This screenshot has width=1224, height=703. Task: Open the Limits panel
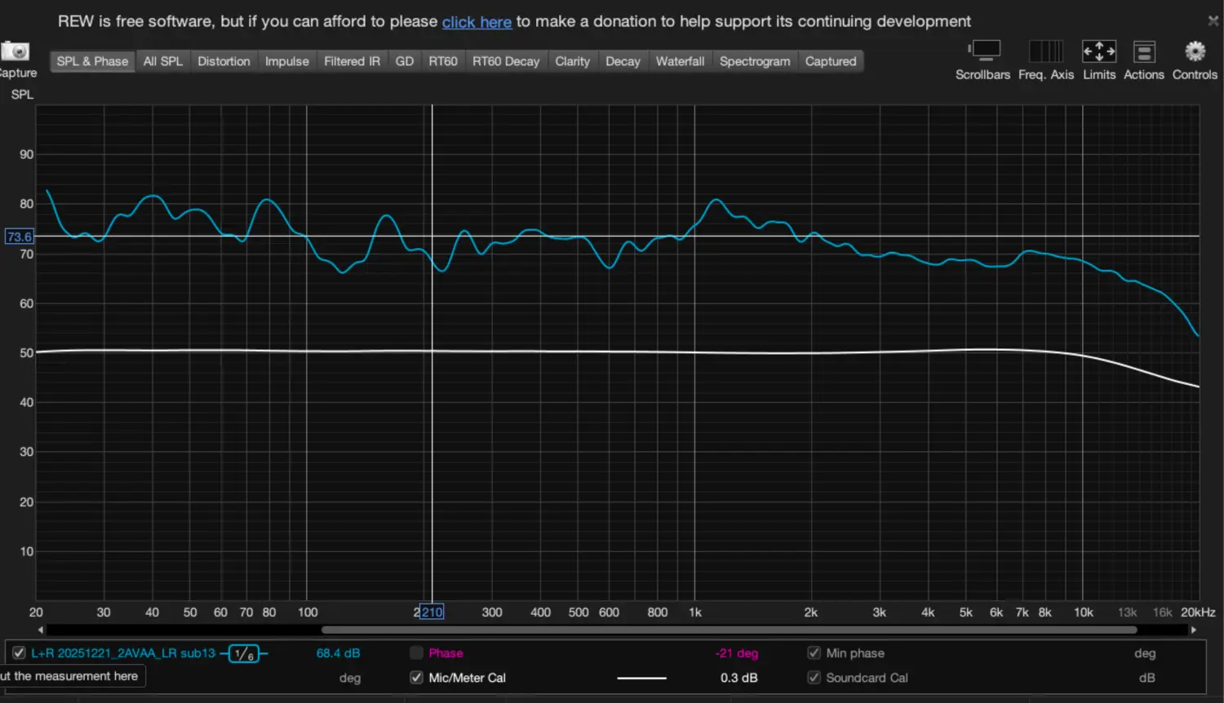point(1098,51)
